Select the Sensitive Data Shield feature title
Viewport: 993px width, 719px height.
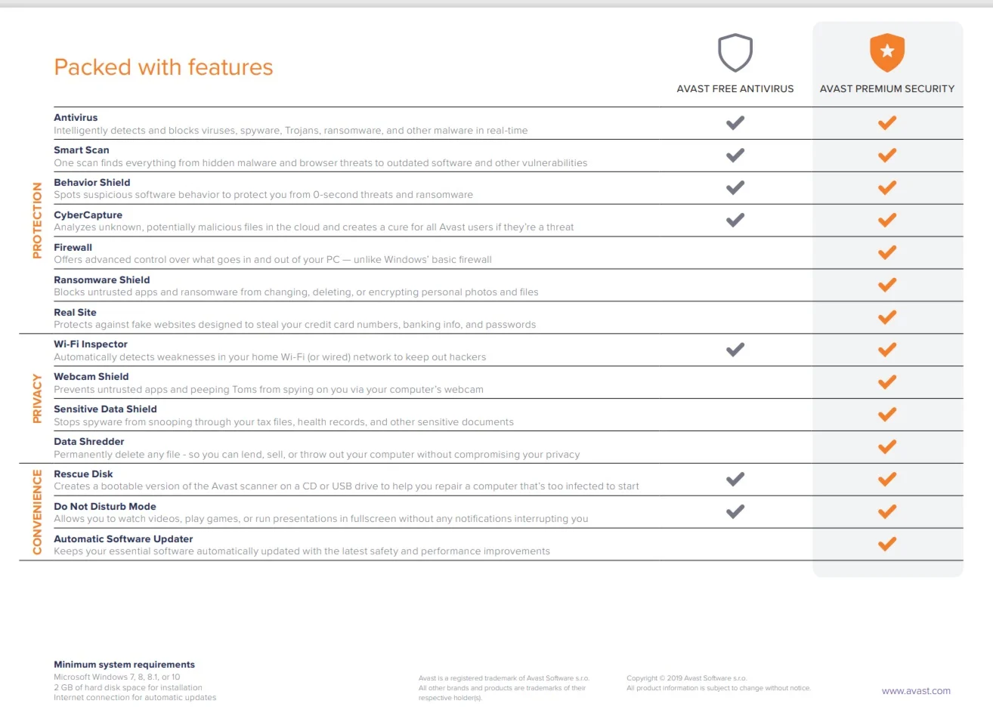coord(105,409)
